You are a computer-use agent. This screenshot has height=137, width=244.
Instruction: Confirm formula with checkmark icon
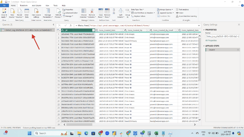(65, 25)
